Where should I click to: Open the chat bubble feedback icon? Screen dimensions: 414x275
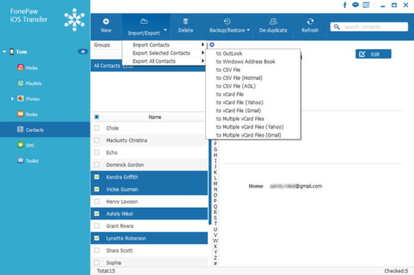pos(356,5)
